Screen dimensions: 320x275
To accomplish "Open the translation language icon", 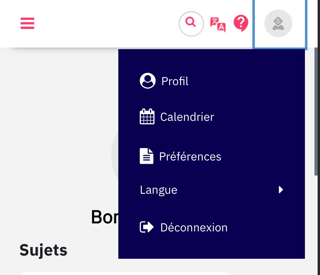I will click(x=218, y=25).
